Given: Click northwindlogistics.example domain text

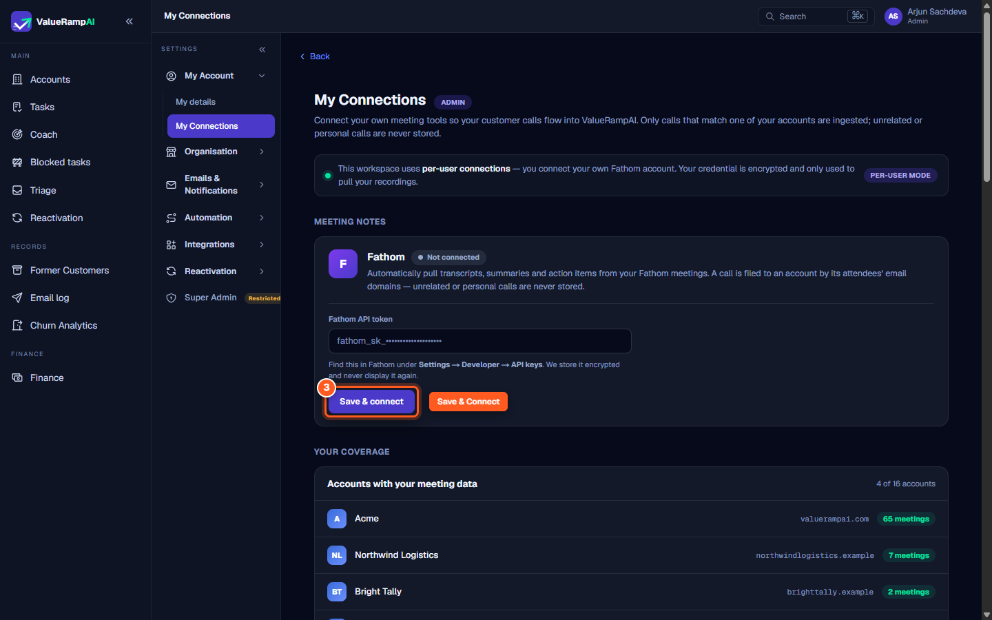Looking at the screenshot, I should (815, 555).
